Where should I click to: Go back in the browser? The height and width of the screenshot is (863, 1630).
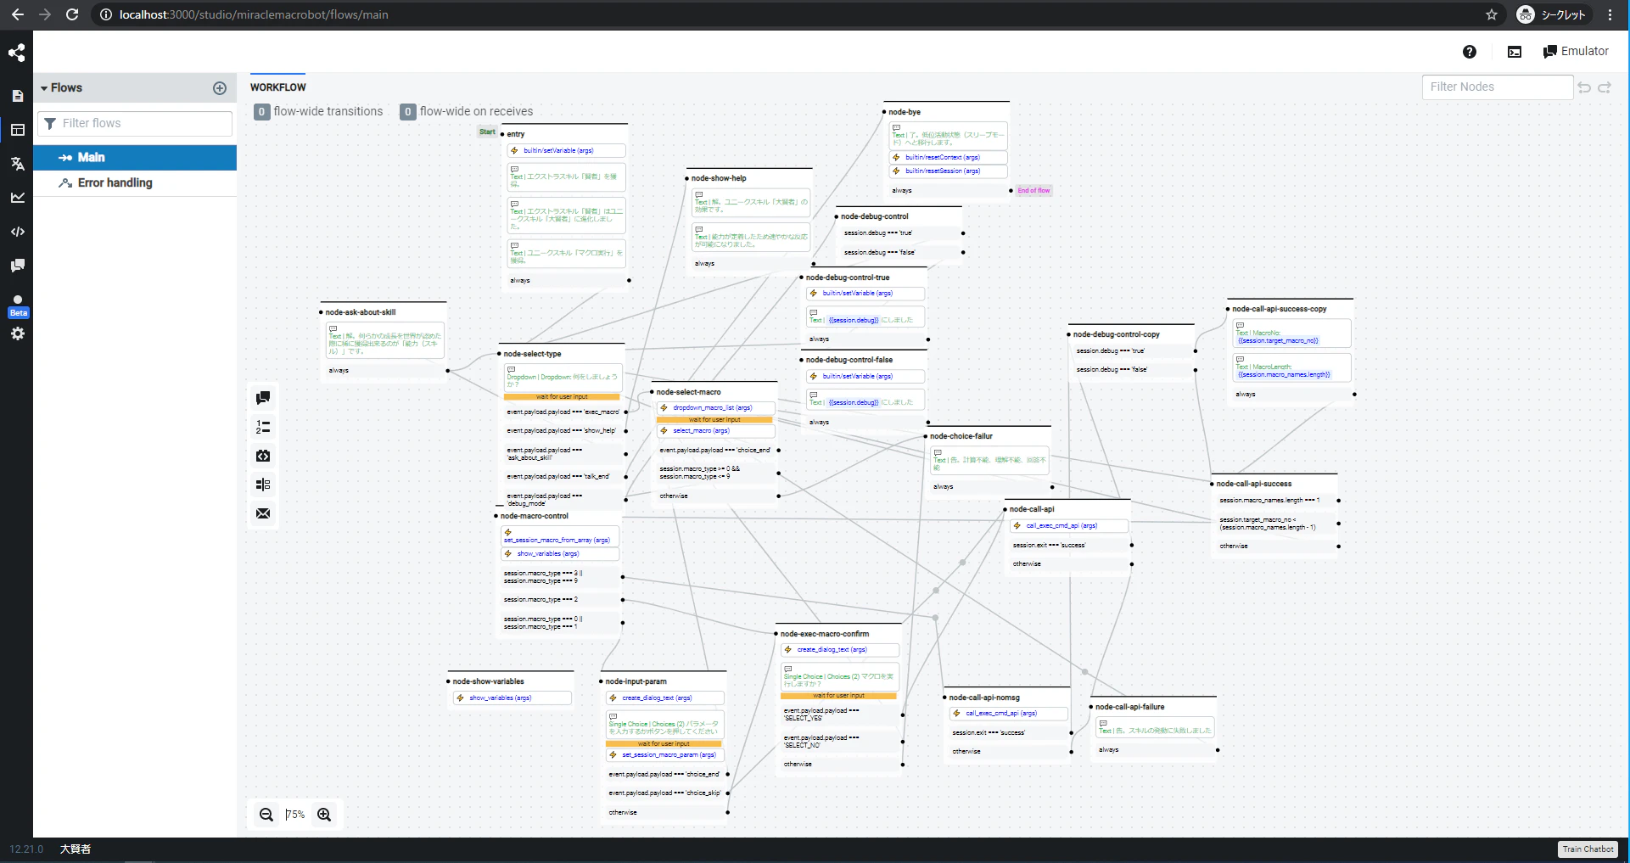17,14
